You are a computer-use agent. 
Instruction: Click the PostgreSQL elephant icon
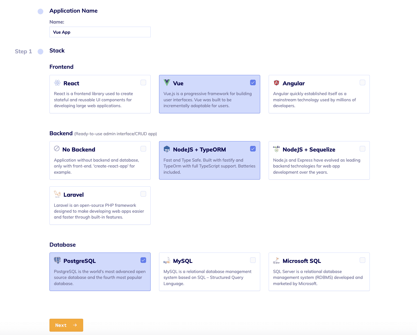pyautogui.click(x=57, y=260)
